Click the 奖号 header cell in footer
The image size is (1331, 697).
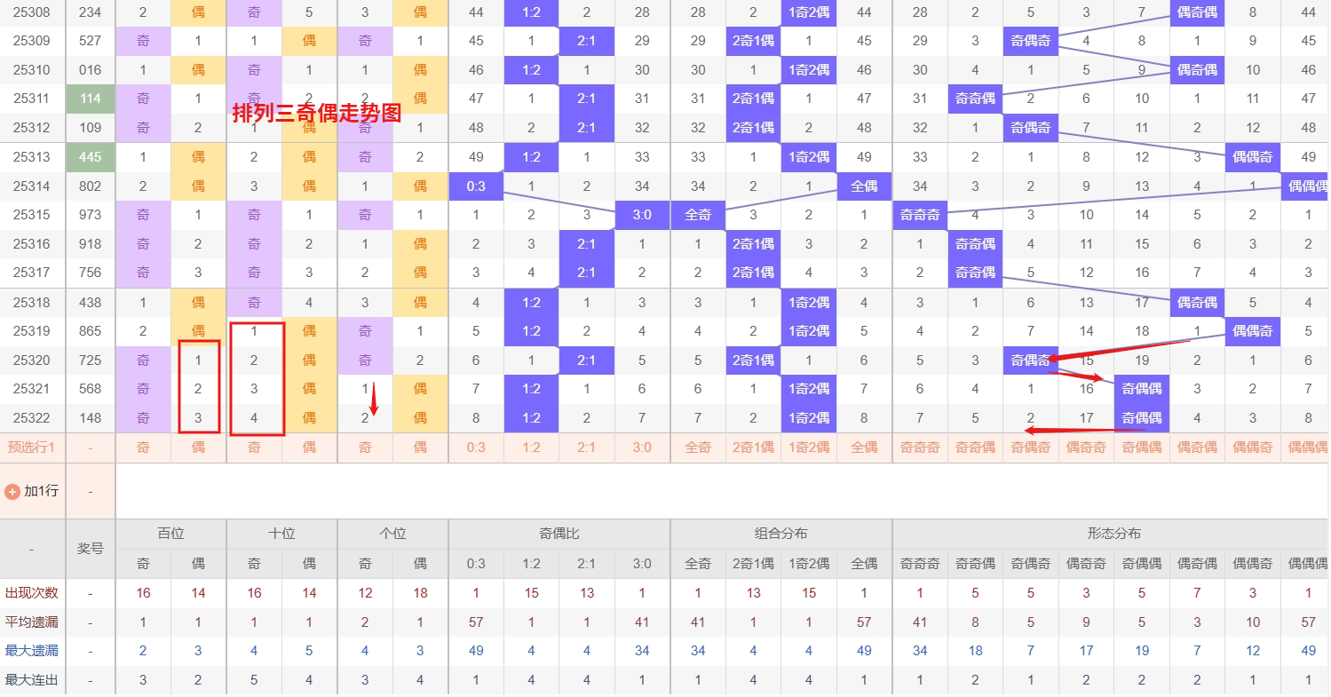click(91, 549)
